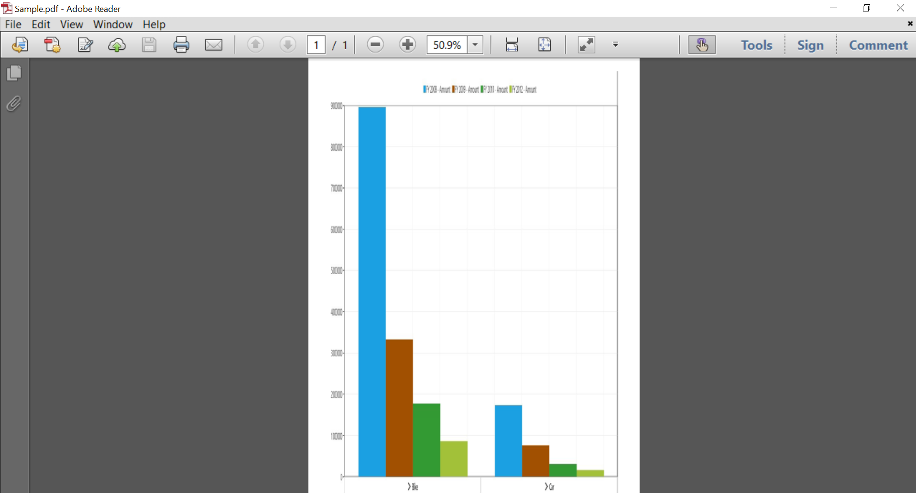Click the 50.9% zoom value field

coord(447,45)
